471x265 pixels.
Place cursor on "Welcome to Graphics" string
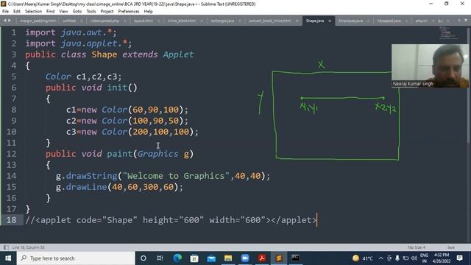pyautogui.click(x=176, y=176)
